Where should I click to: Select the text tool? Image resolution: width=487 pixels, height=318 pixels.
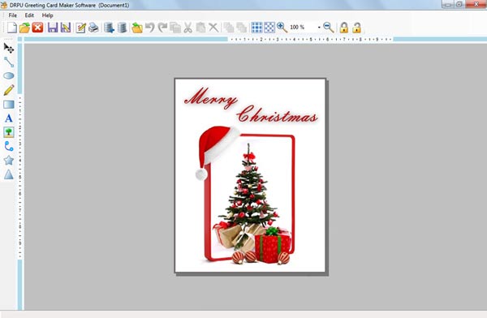[x=9, y=118]
